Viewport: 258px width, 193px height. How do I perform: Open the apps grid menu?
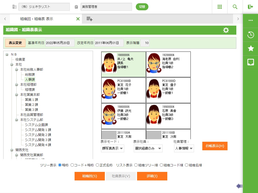[220, 7]
